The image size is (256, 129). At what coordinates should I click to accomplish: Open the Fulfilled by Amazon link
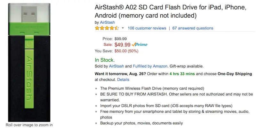(x=150, y=66)
